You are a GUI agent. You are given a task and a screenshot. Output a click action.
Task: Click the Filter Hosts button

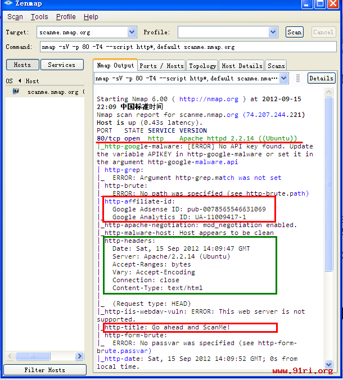coord(45,370)
